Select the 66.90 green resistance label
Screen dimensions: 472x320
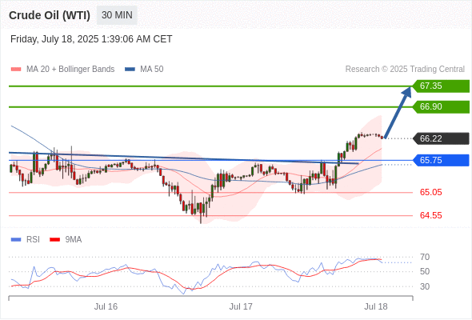click(441, 107)
